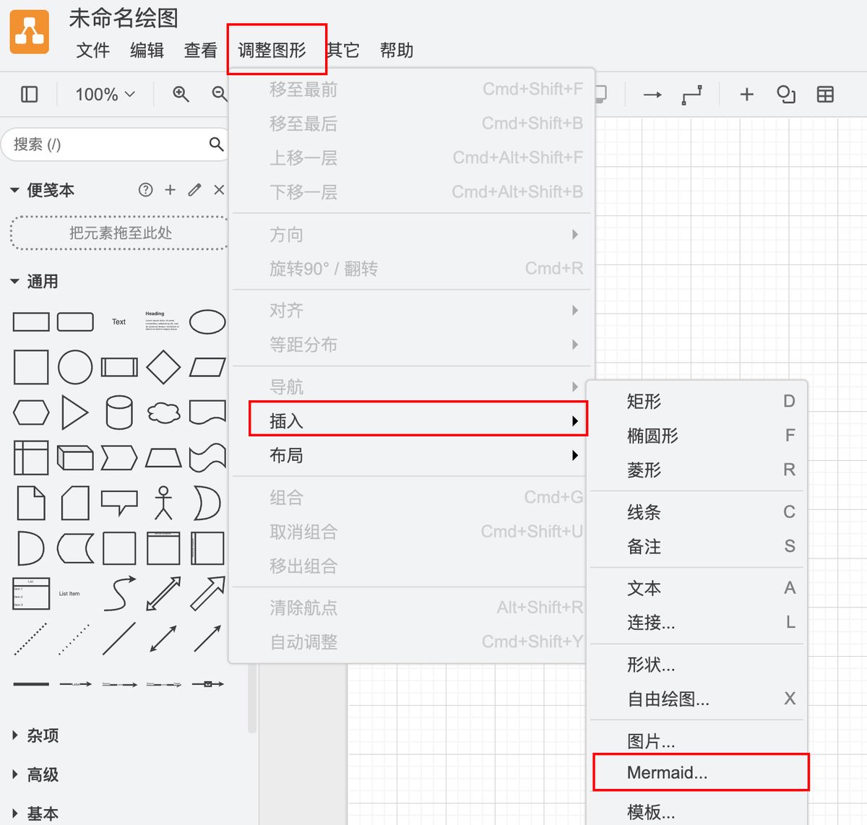Viewport: 867px width, 825px height.
Task: Pick the ellipse shape in 通用 palette
Action: click(207, 321)
